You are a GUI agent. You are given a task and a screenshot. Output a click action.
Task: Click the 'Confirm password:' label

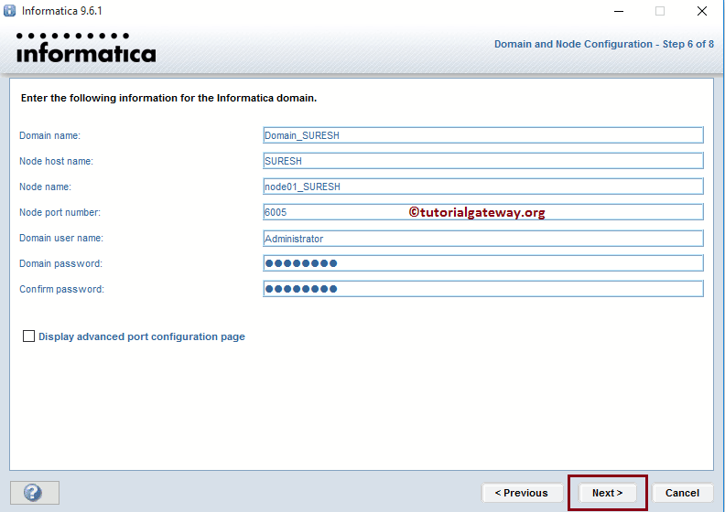pos(61,289)
